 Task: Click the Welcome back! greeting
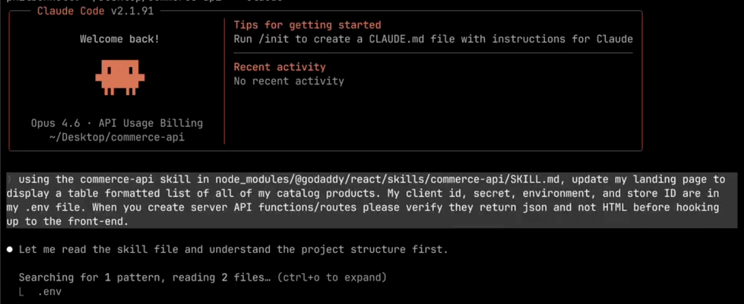119,39
